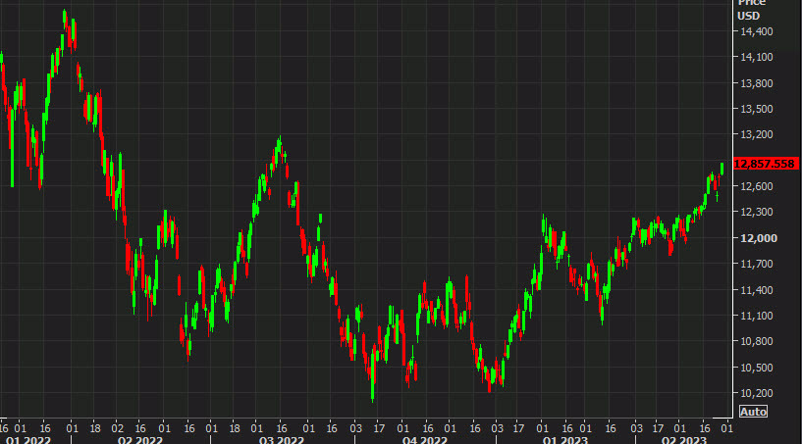Select the 10,500 price level label

pyautogui.click(x=757, y=368)
